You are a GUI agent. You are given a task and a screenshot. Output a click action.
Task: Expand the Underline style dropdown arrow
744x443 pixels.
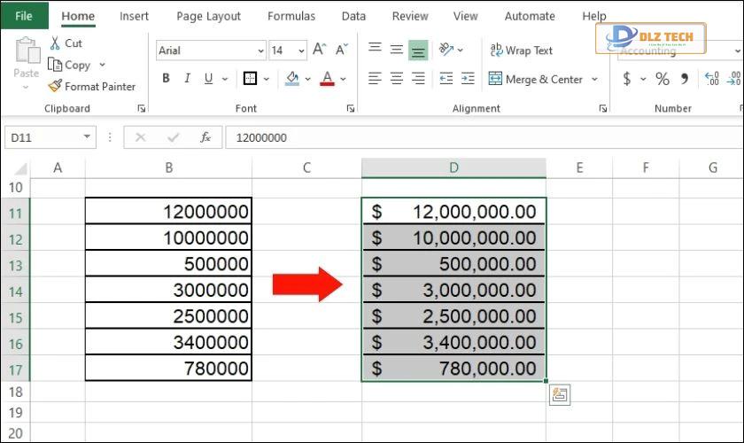pos(224,79)
